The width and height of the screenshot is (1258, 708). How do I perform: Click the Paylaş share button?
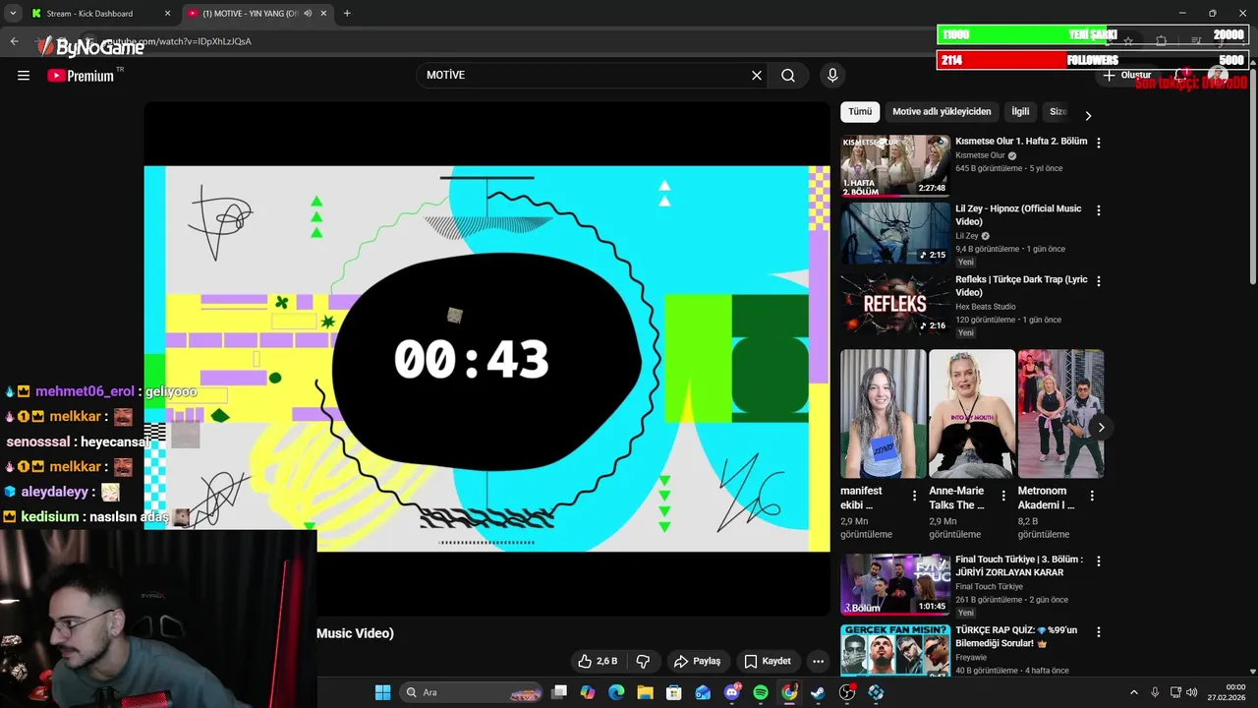tap(697, 661)
